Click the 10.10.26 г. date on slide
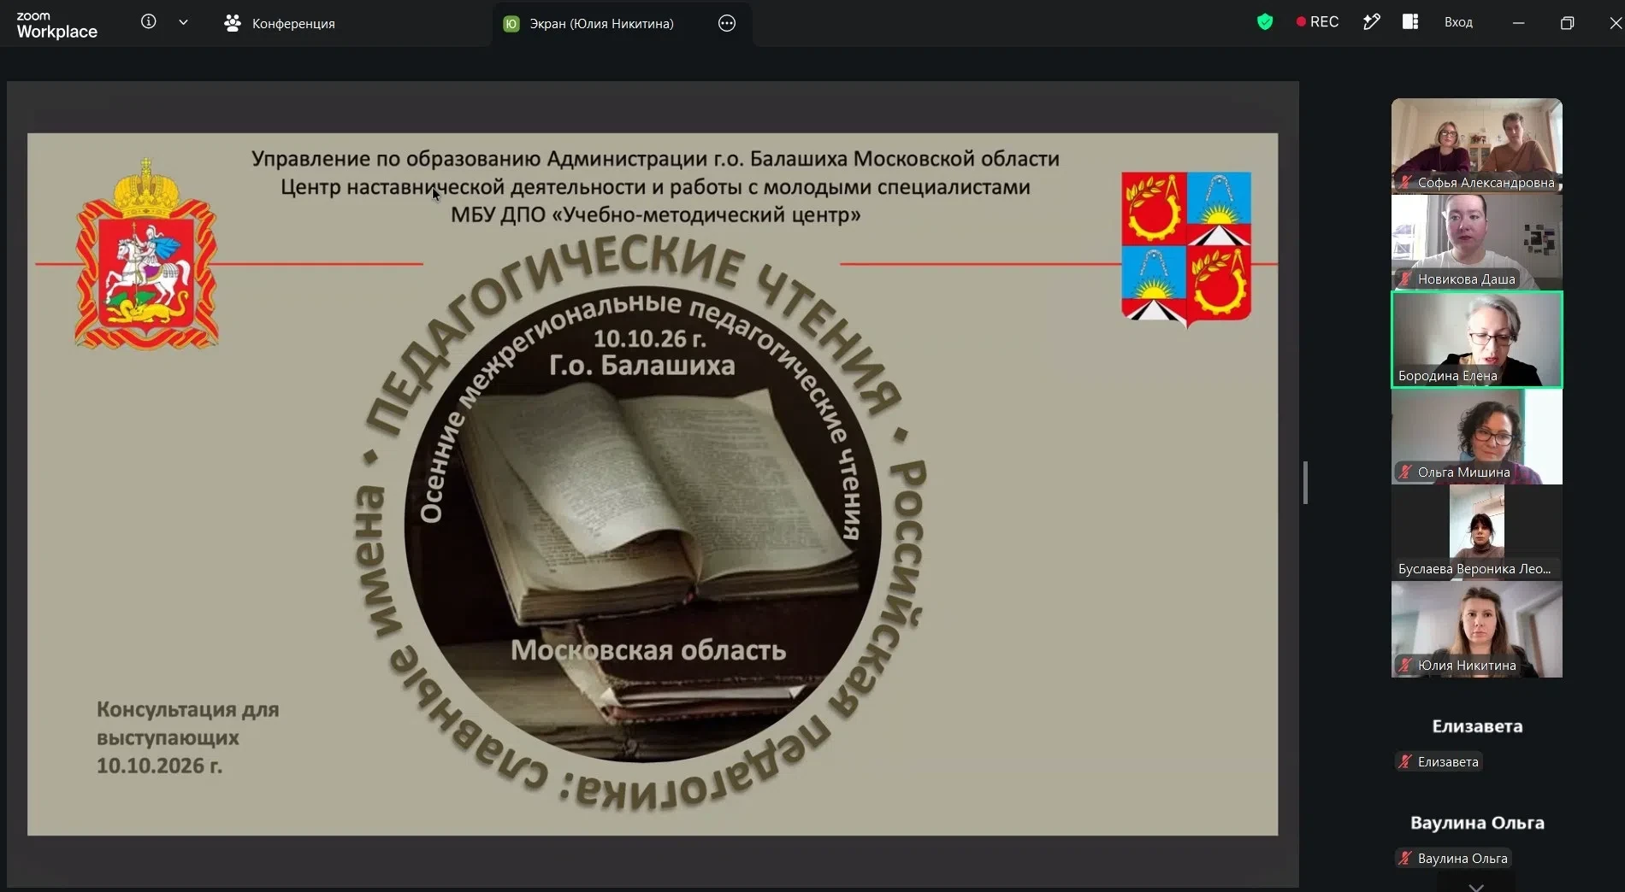Image resolution: width=1625 pixels, height=892 pixels. (650, 338)
